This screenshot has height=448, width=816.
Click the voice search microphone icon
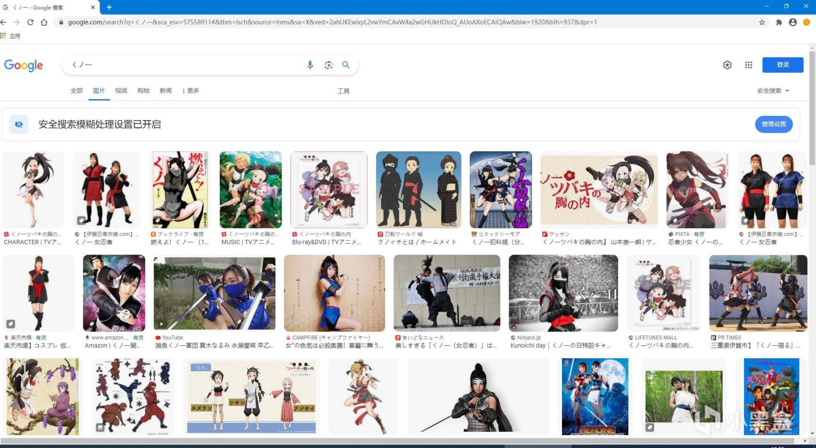pos(310,65)
